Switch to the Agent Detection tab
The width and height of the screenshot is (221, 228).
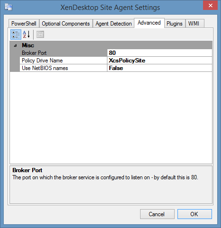tap(114, 24)
